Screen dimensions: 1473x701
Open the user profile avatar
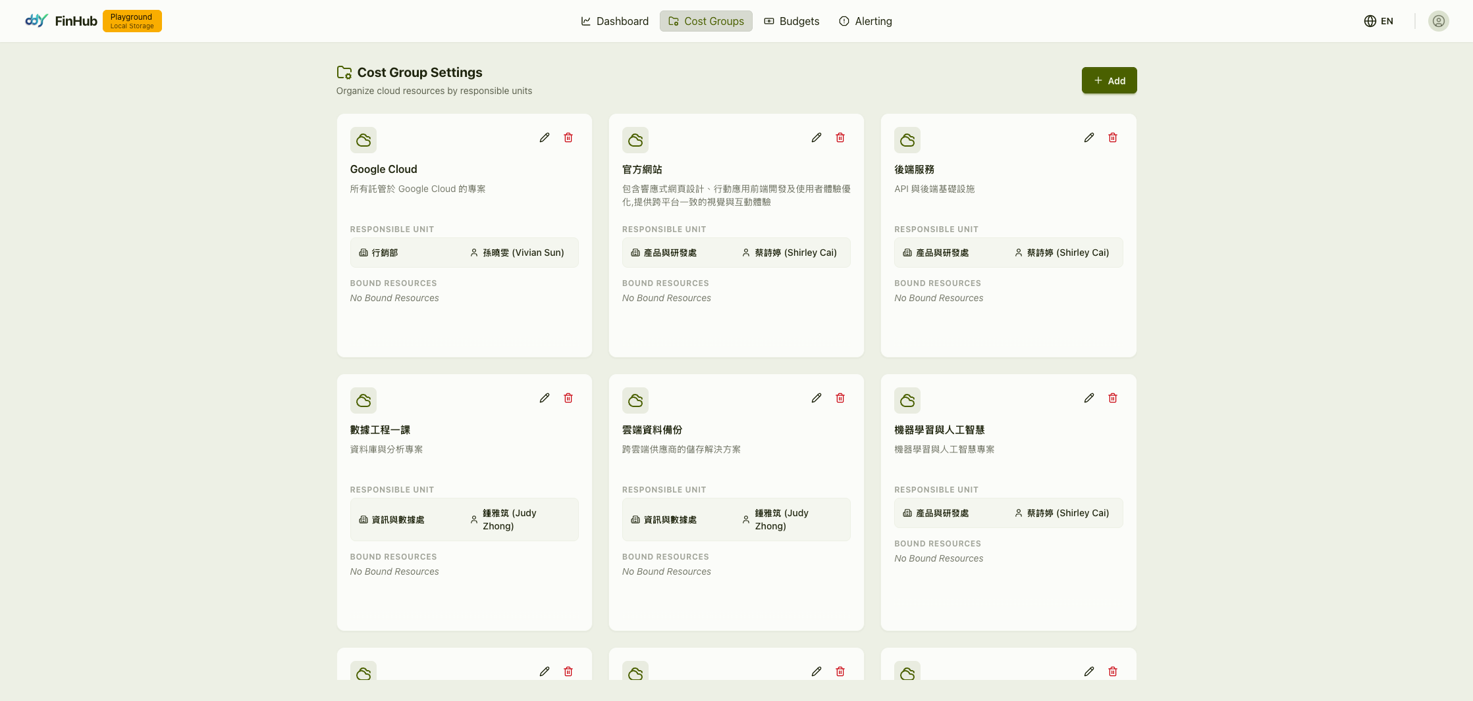click(x=1438, y=21)
